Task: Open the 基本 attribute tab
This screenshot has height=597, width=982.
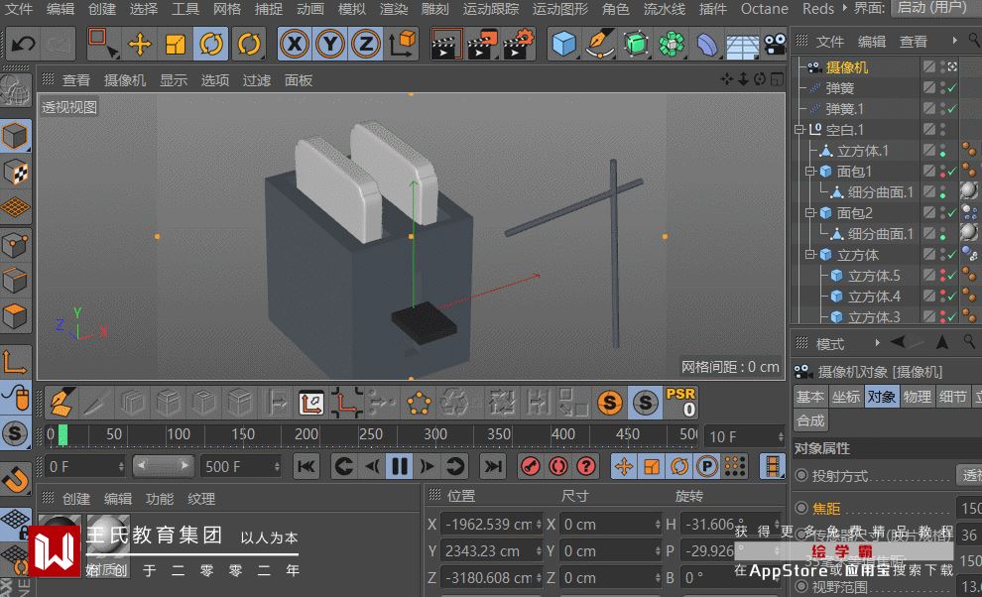Action: coord(810,397)
